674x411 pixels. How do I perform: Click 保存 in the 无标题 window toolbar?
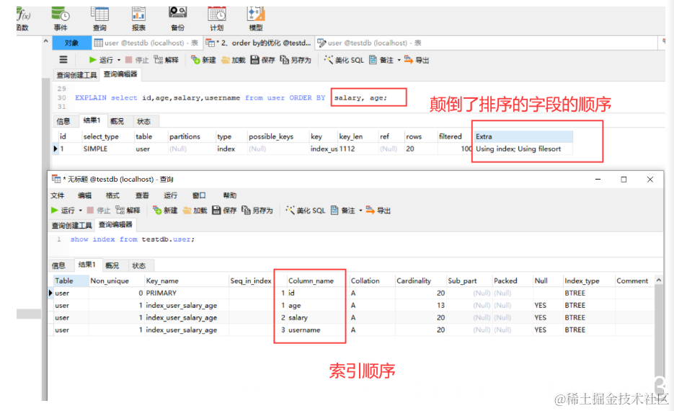(224, 211)
